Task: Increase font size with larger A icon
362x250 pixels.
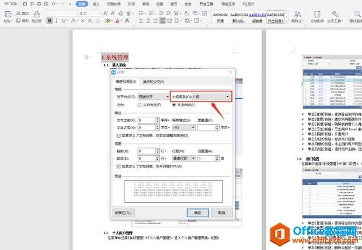Action: coord(106,13)
